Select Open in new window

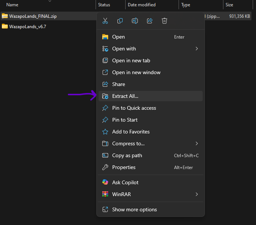point(150,72)
